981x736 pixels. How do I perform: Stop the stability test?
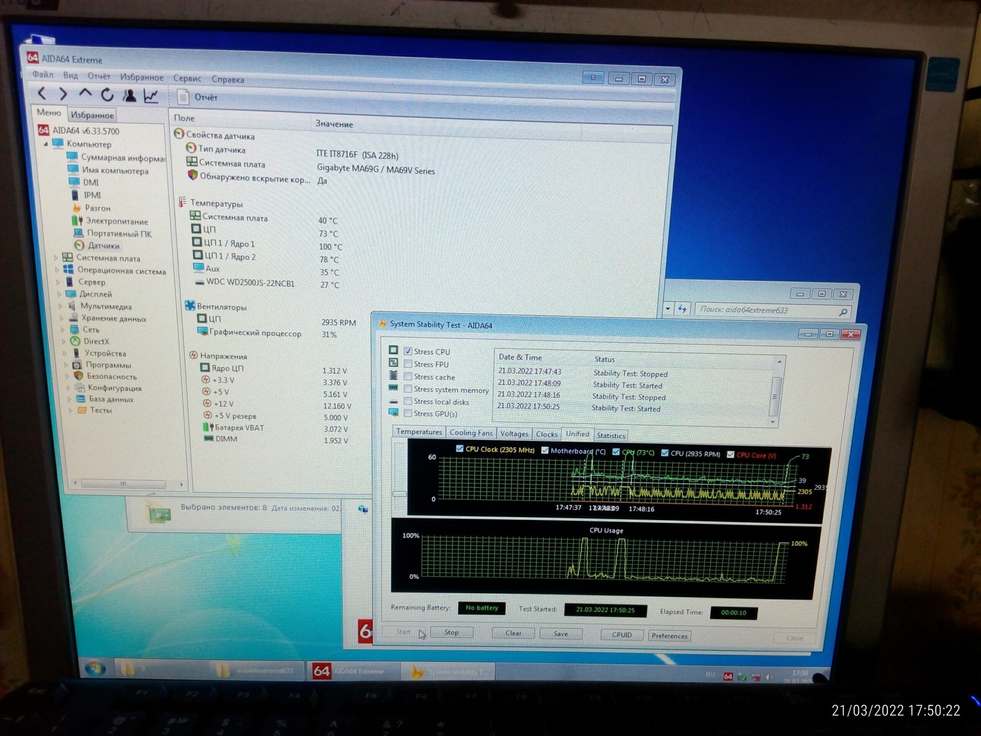tap(451, 632)
